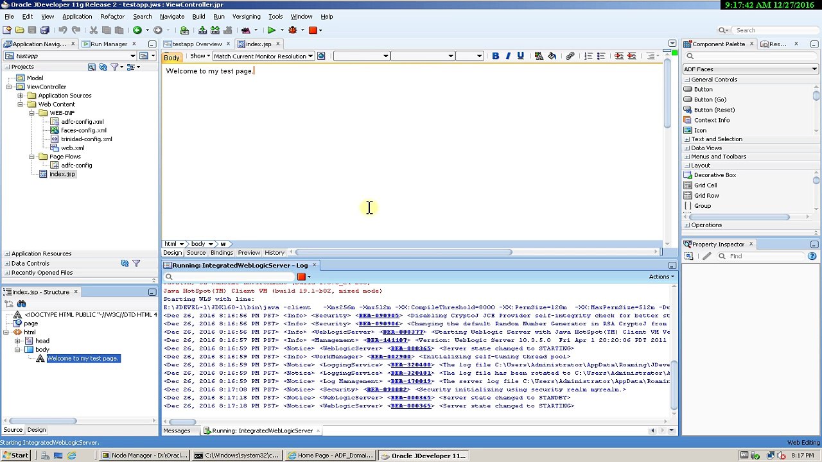Toggle Bold formatting in the editor toolbar

pos(495,56)
